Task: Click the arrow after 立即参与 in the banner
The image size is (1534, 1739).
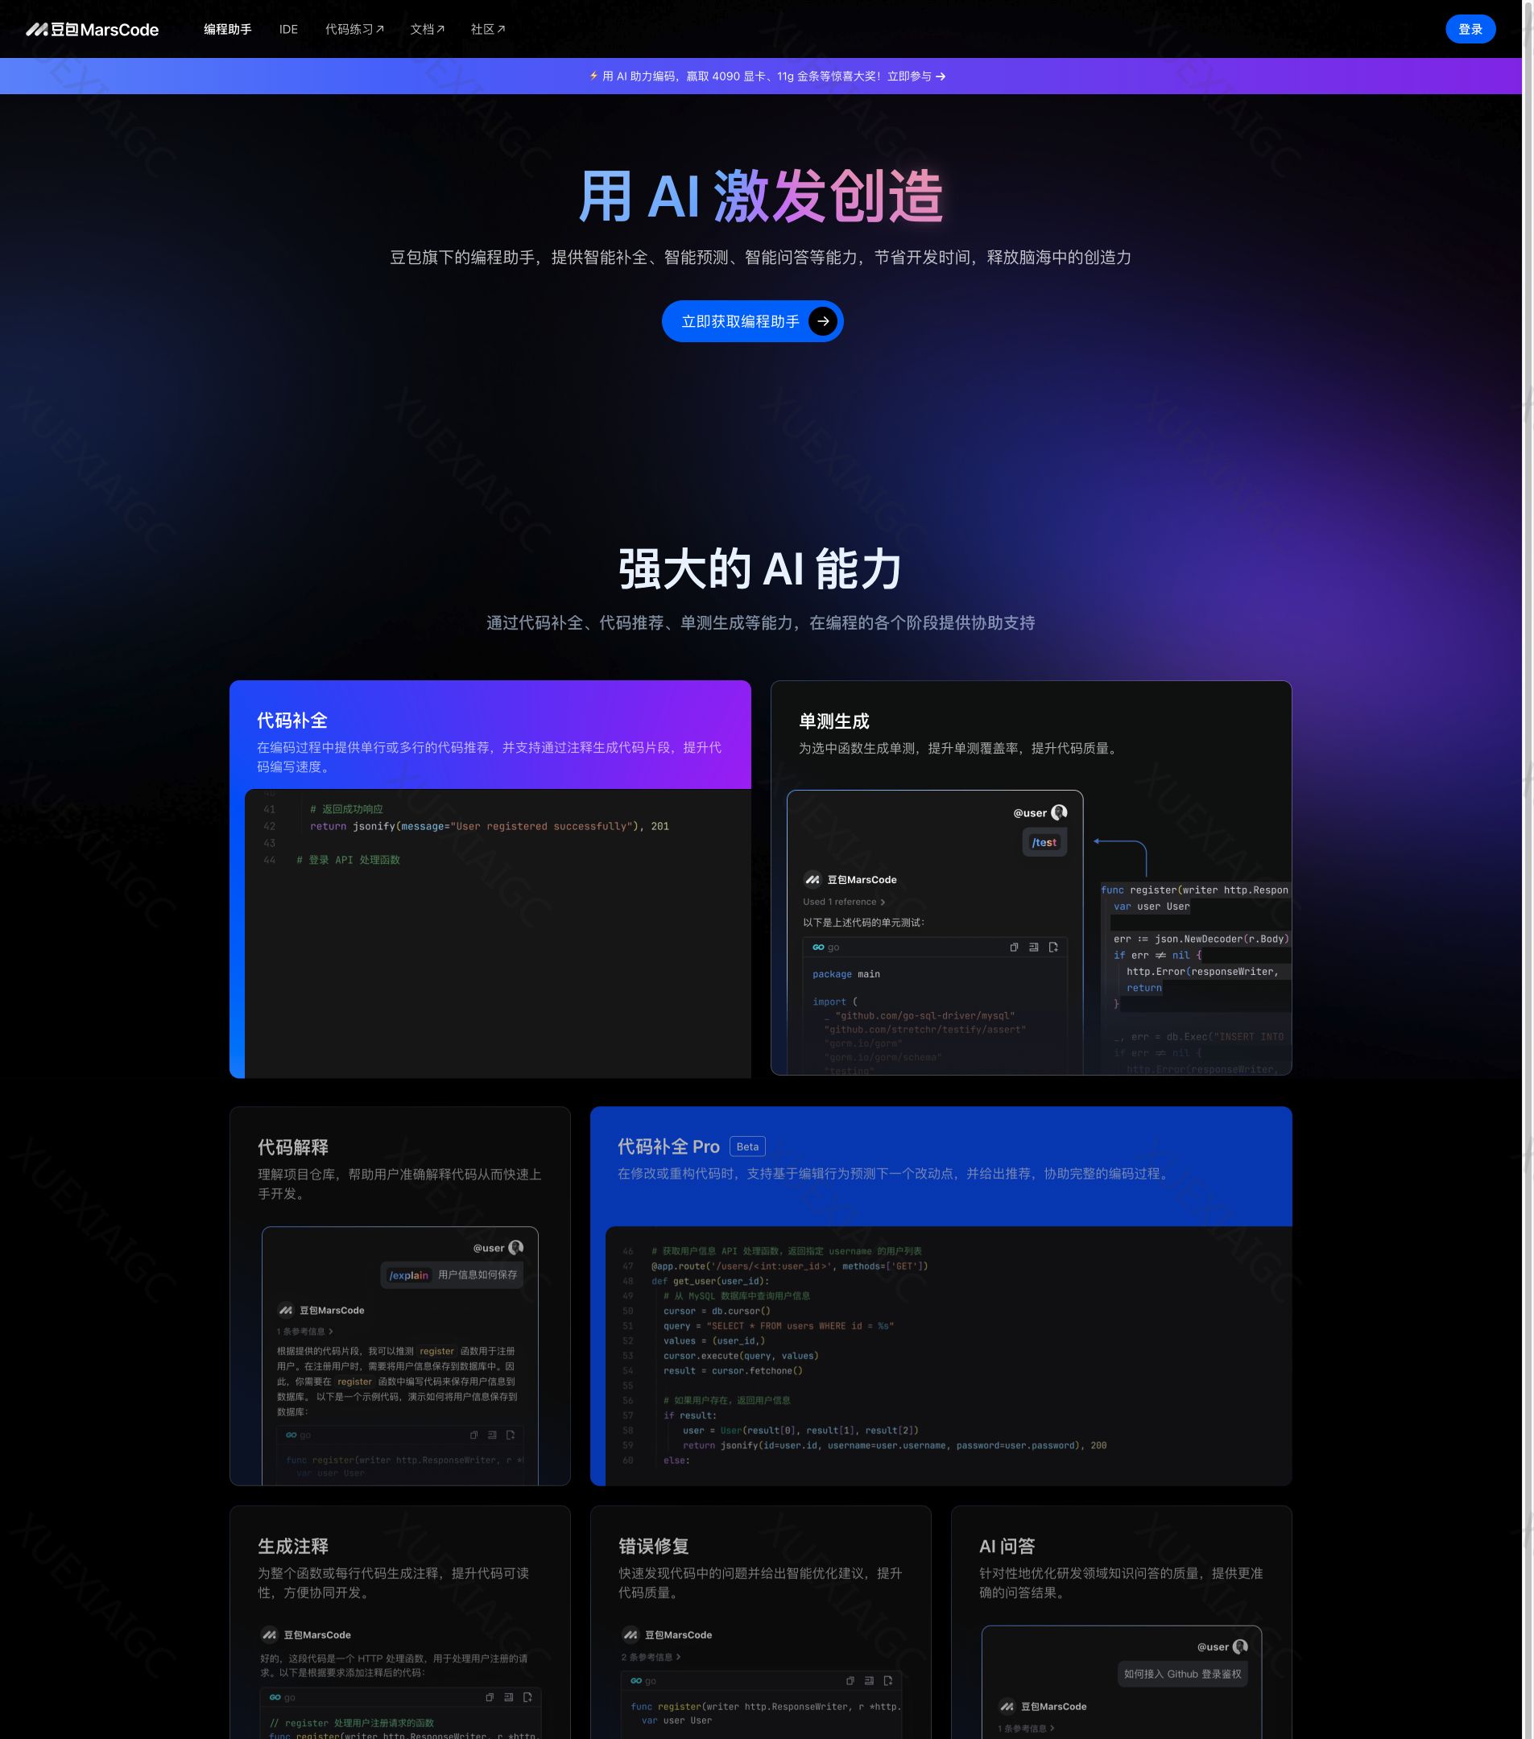Action: tap(941, 76)
